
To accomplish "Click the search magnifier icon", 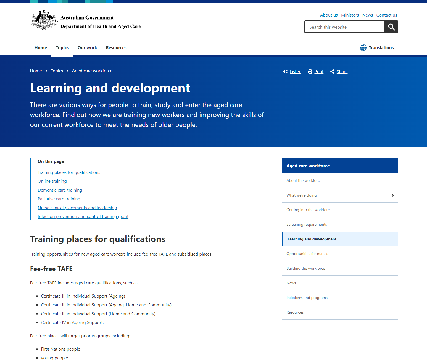I will click(x=391, y=27).
